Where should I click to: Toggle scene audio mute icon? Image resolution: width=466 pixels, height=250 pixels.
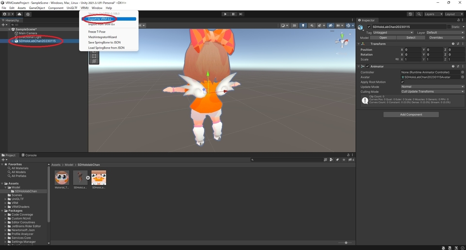pyautogui.click(x=311, y=26)
